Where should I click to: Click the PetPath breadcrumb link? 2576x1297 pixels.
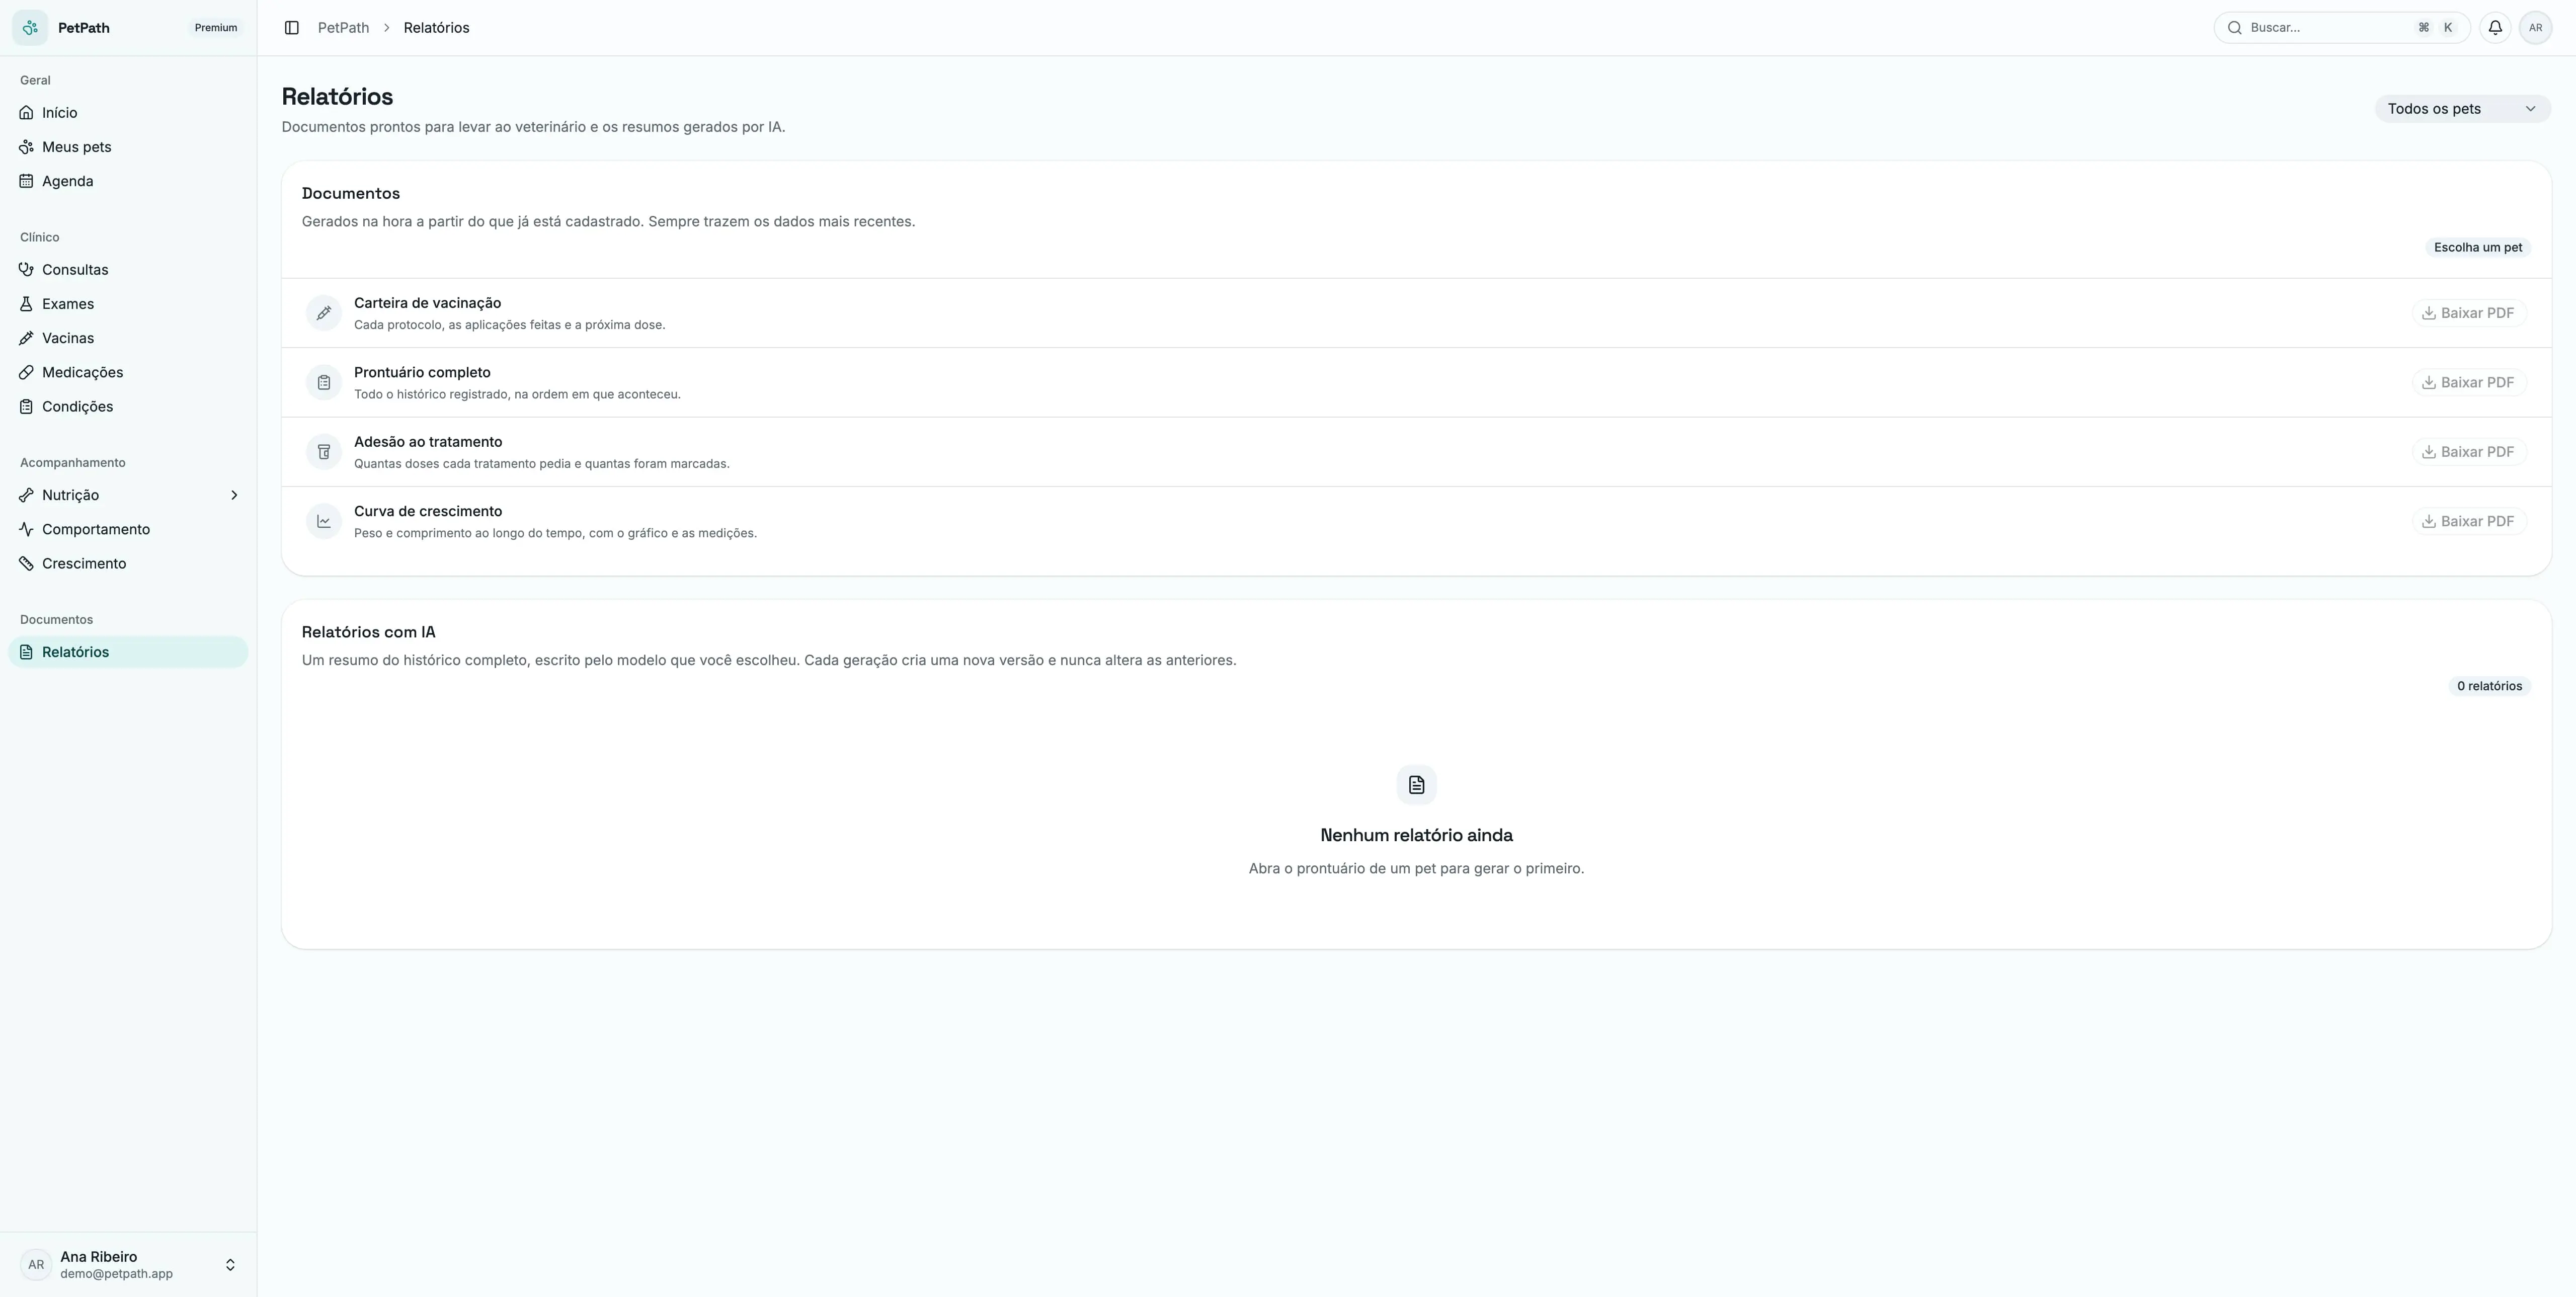343,28
